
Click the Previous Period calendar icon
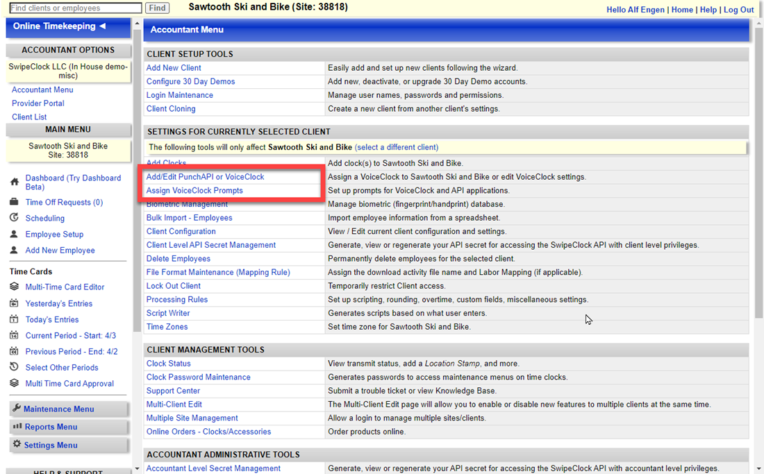[x=14, y=351]
